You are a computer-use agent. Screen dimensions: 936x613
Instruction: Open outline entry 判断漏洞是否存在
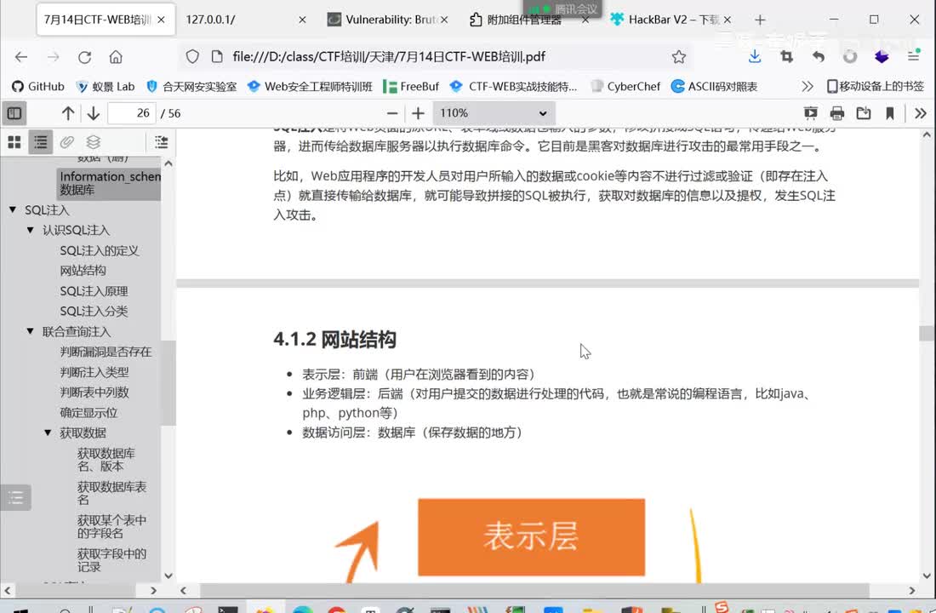[x=106, y=352]
